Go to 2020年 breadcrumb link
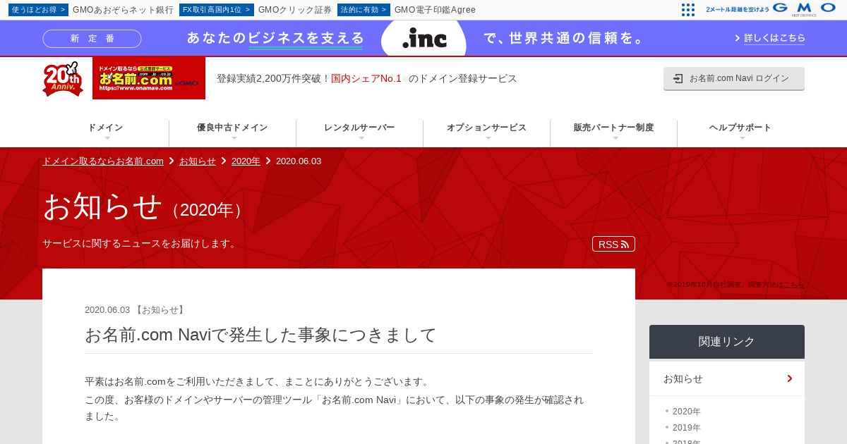 tap(246, 161)
